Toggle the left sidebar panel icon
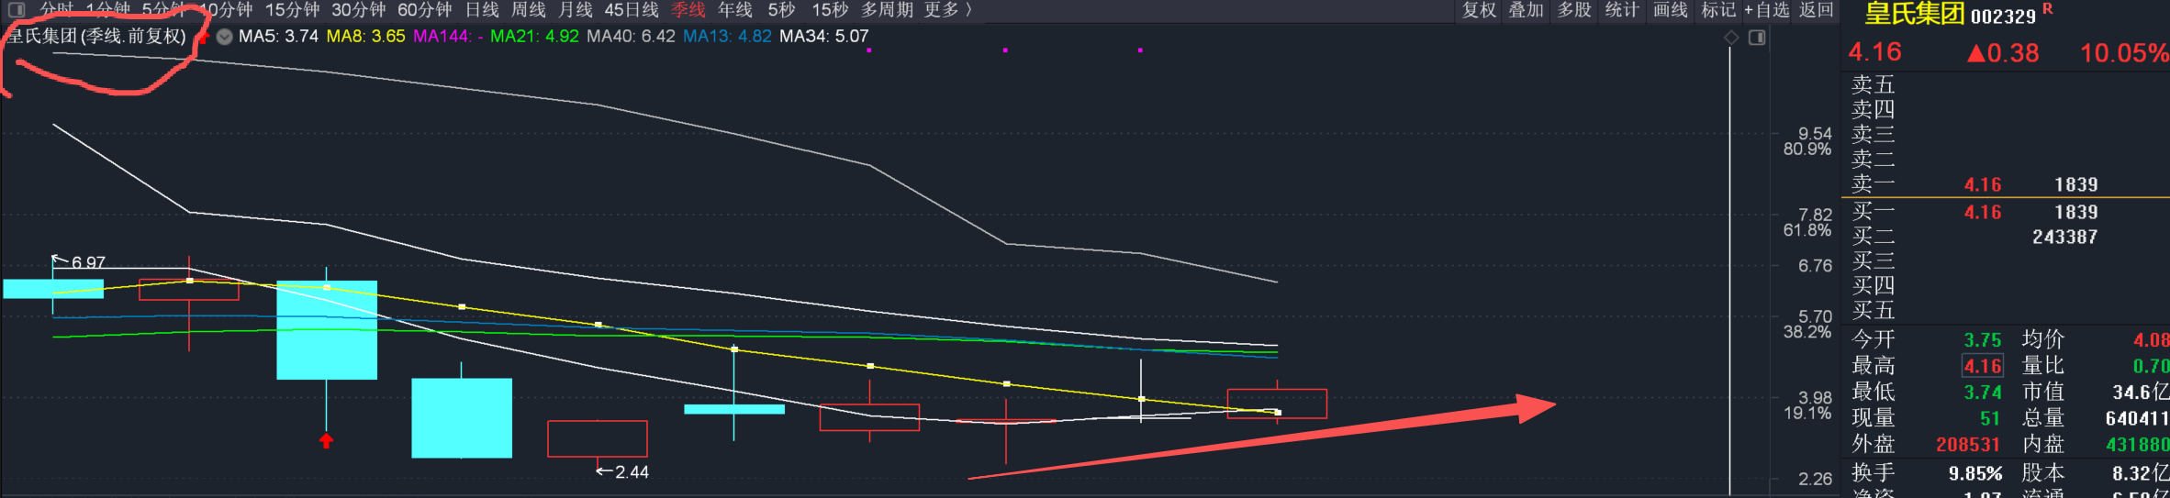The height and width of the screenshot is (498, 2170). point(17,10)
